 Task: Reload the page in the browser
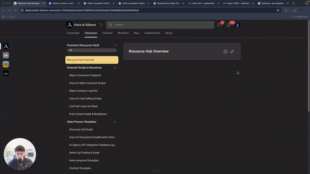[x=15, y=10]
